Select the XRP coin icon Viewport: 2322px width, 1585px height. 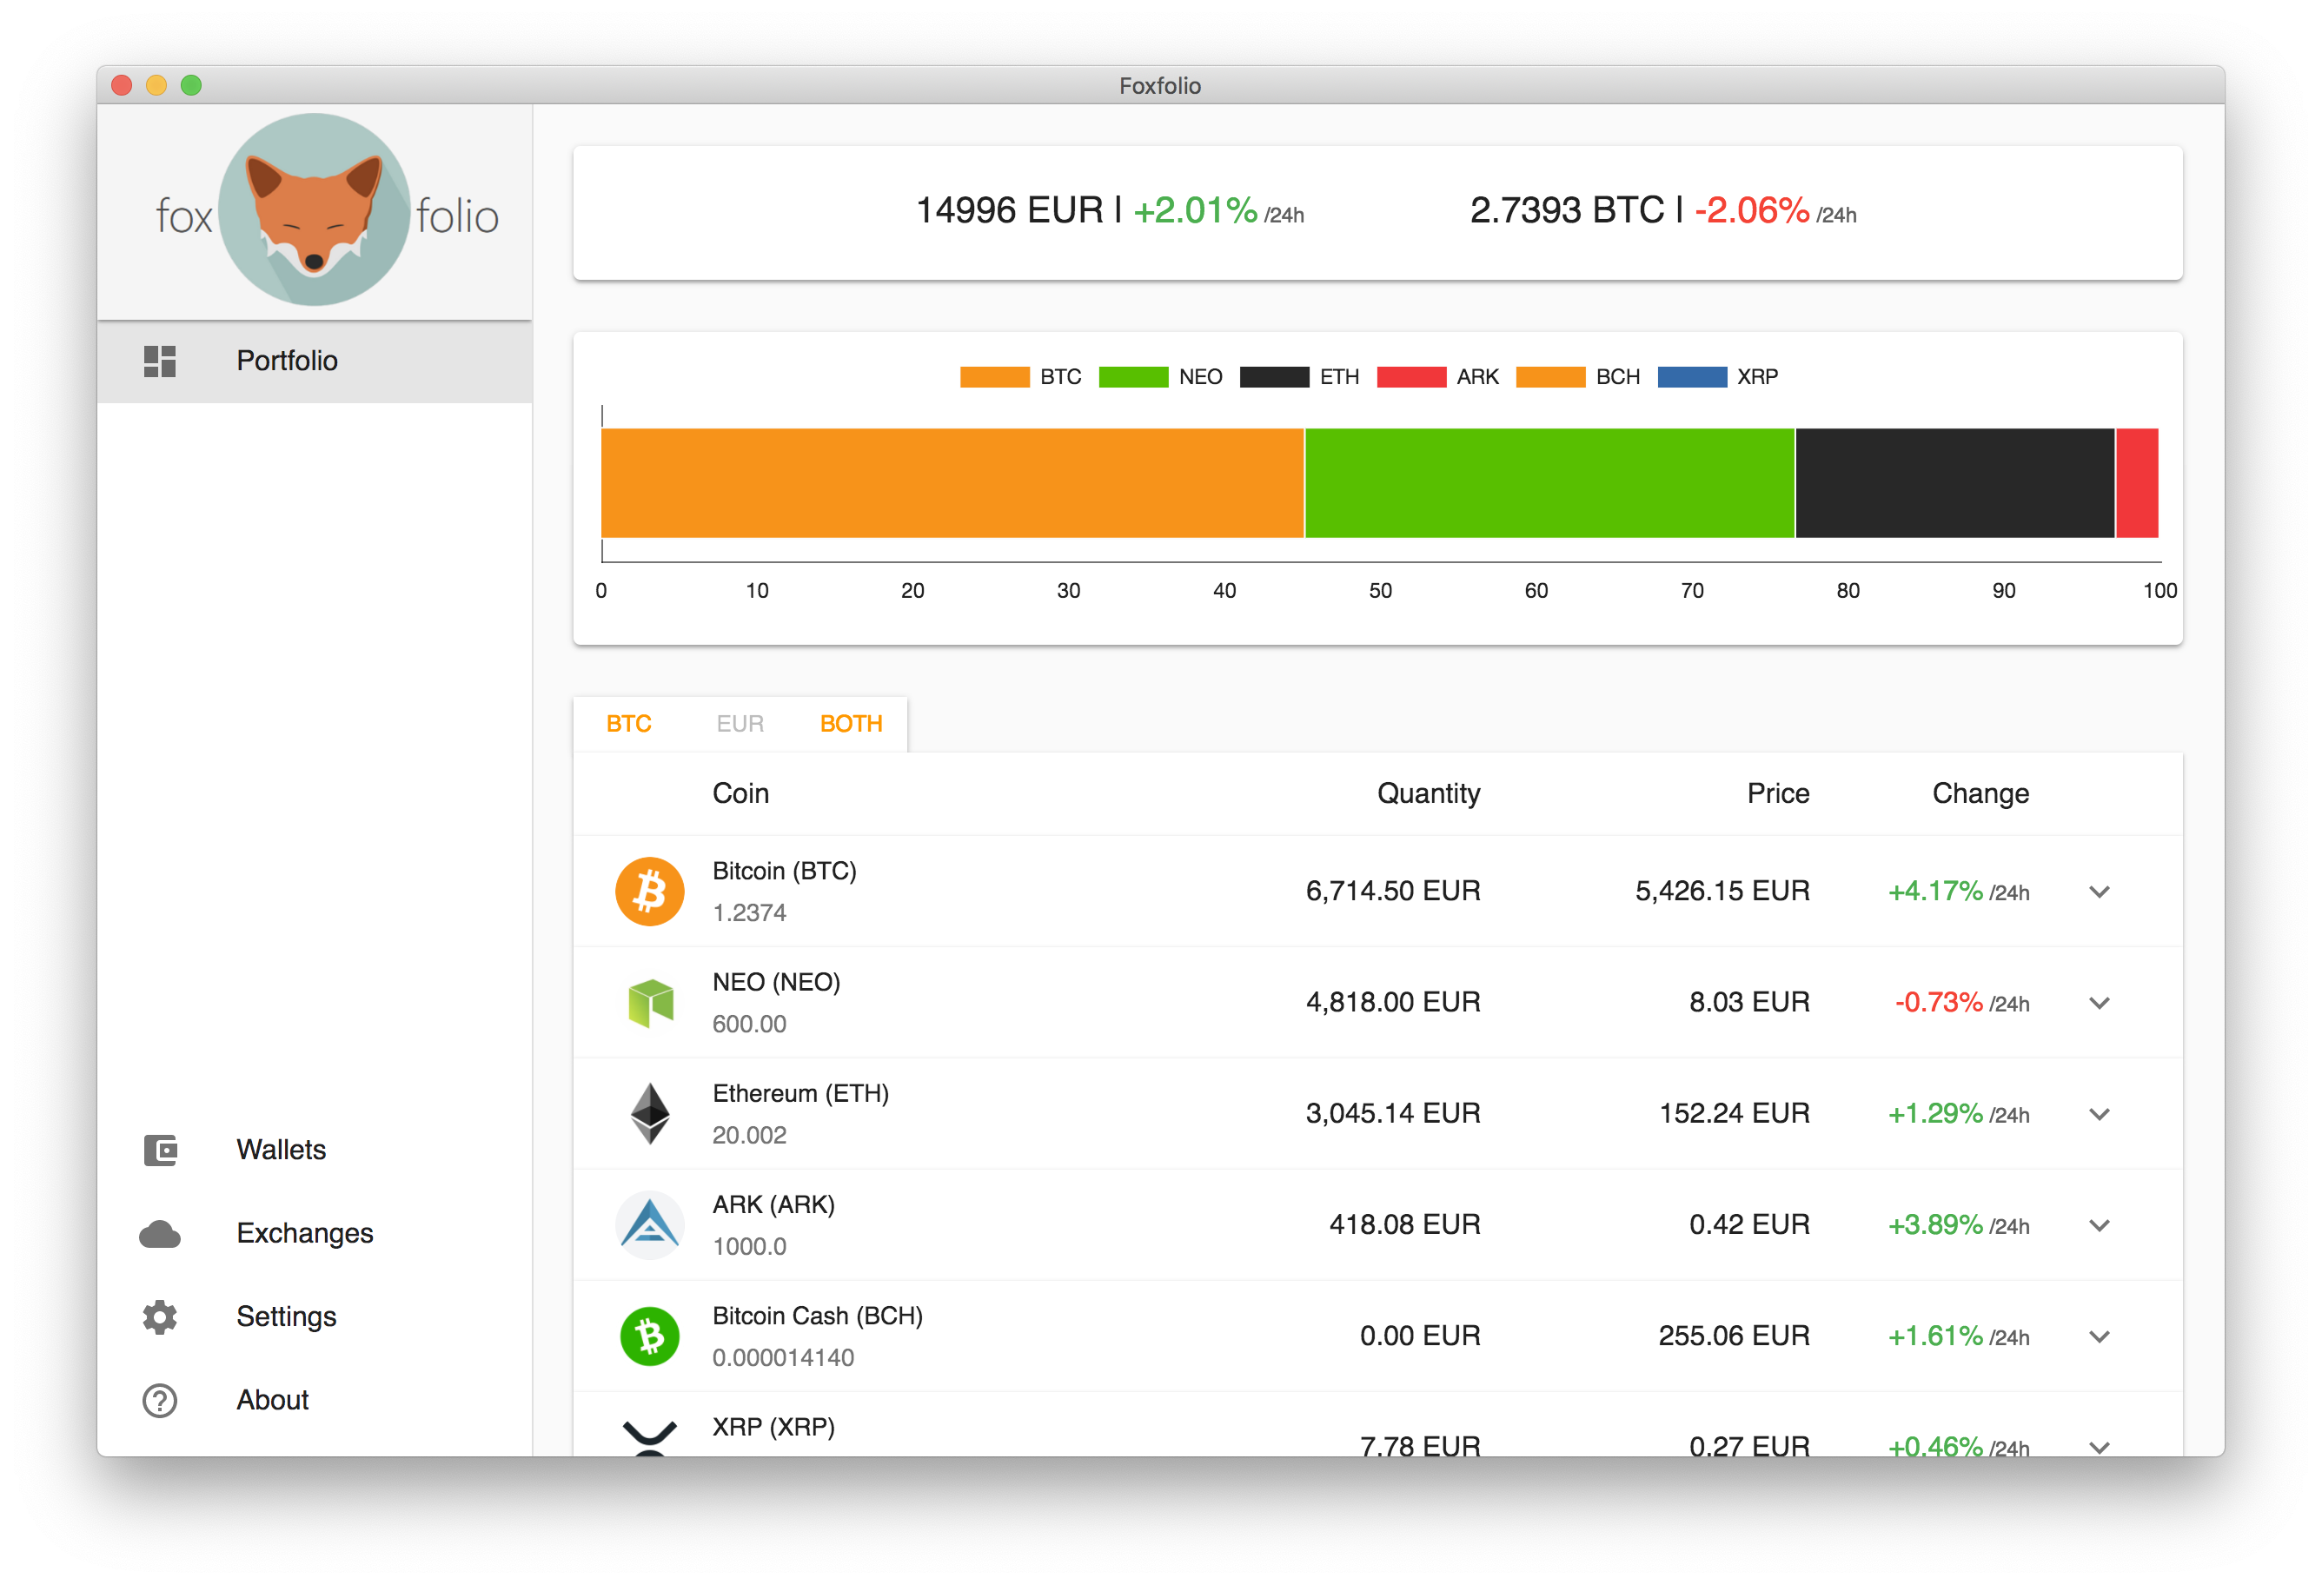pyautogui.click(x=649, y=1437)
